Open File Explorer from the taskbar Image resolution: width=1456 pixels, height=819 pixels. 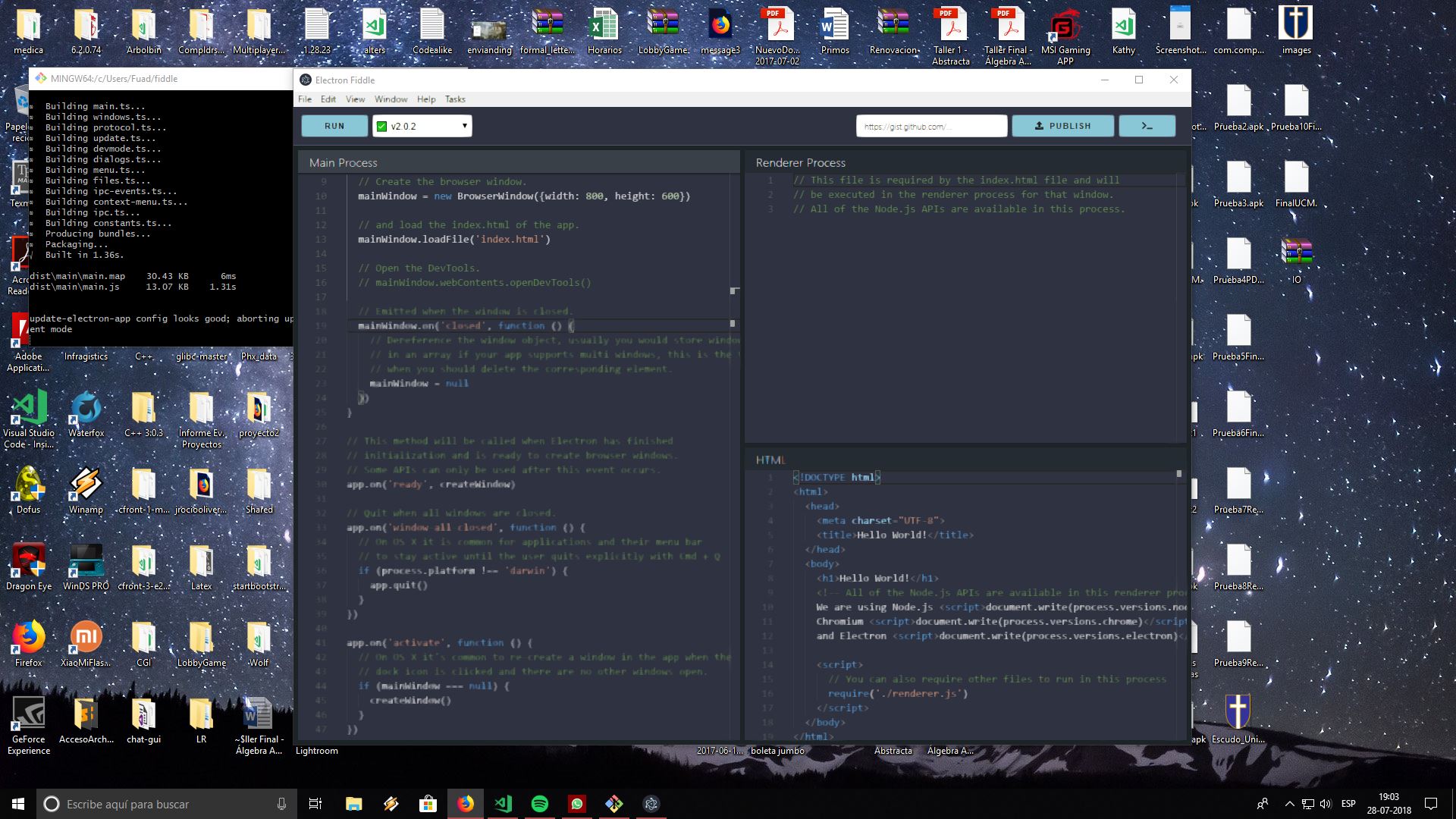pyautogui.click(x=353, y=803)
